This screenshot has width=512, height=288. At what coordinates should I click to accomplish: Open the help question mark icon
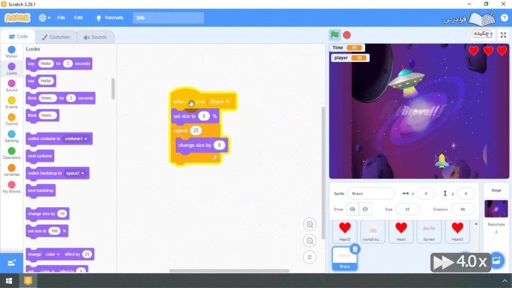[504, 18]
